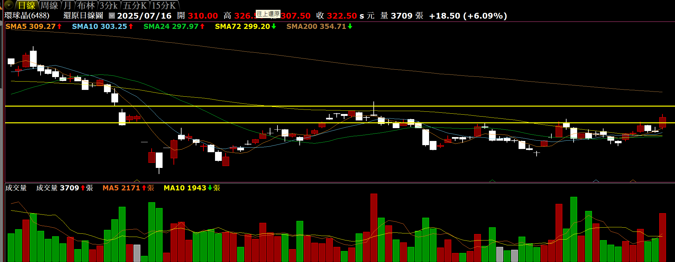Select the yellow MA10 volume average label
675x262 pixels.
(x=185, y=188)
